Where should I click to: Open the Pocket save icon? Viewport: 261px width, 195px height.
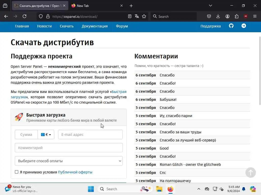pos(209,16)
